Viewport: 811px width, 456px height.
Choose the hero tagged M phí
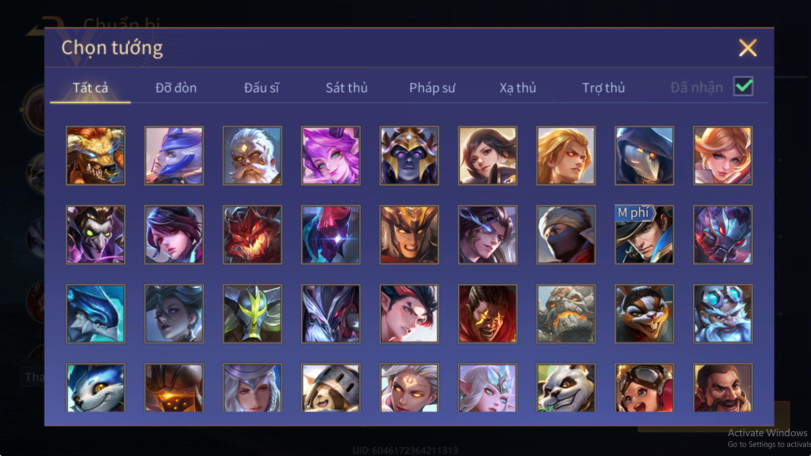point(644,235)
